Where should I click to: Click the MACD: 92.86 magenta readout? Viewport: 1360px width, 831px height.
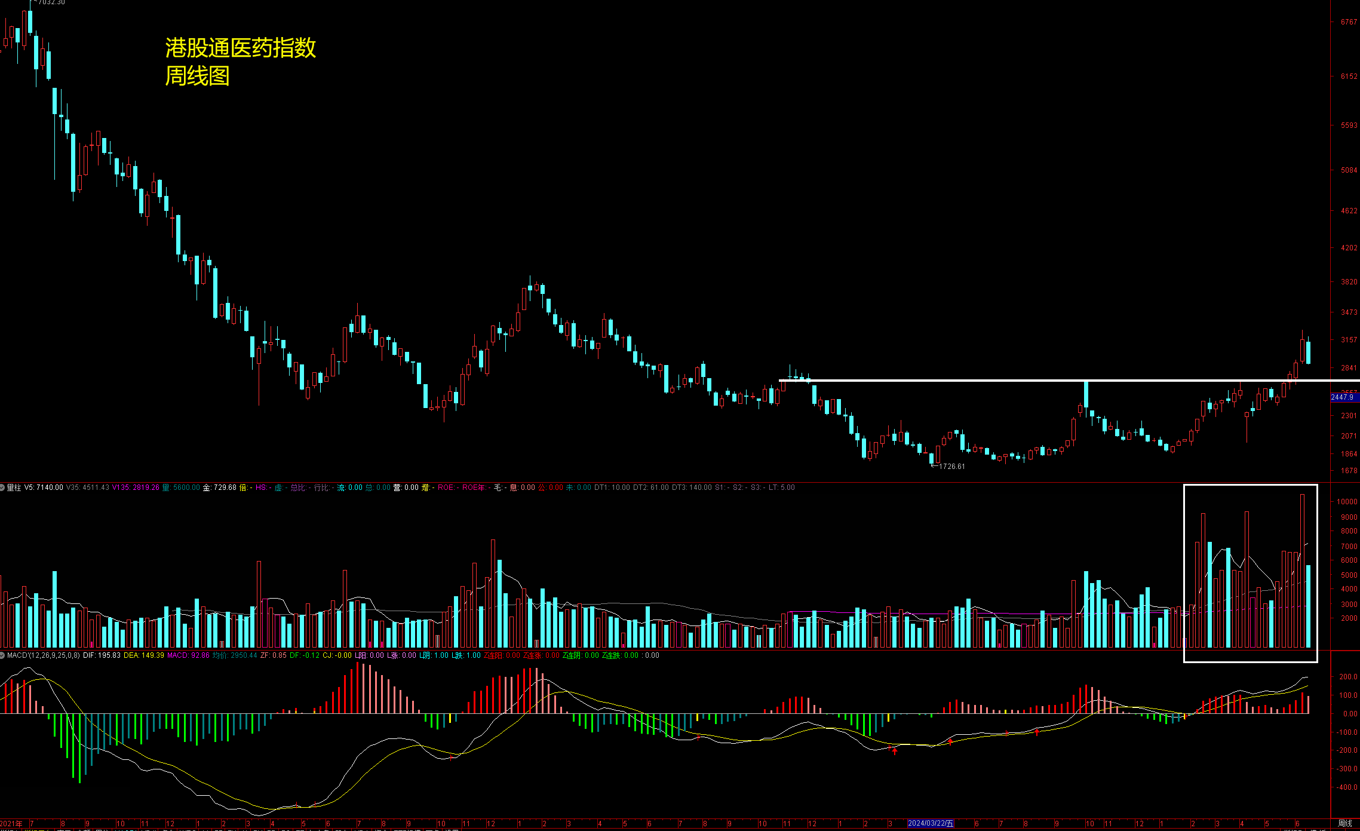pyautogui.click(x=188, y=655)
